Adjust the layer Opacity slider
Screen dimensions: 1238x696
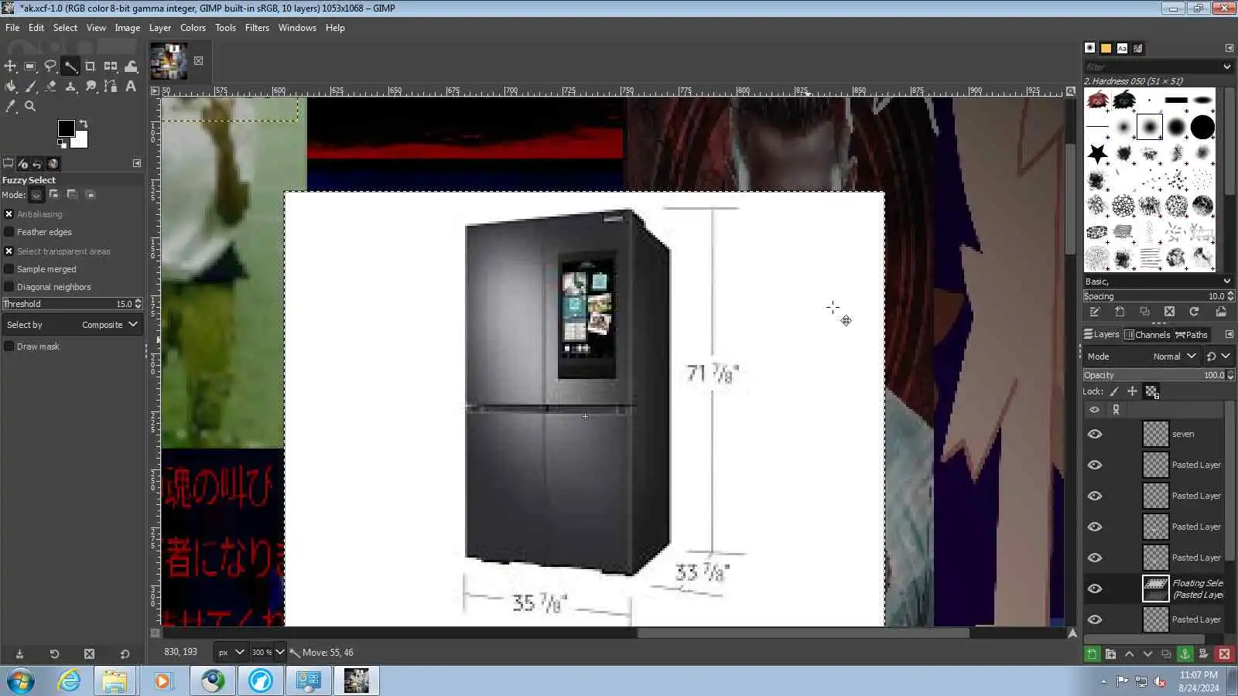(1158, 375)
